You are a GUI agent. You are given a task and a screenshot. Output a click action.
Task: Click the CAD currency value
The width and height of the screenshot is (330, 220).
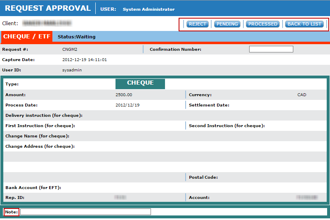(302, 95)
